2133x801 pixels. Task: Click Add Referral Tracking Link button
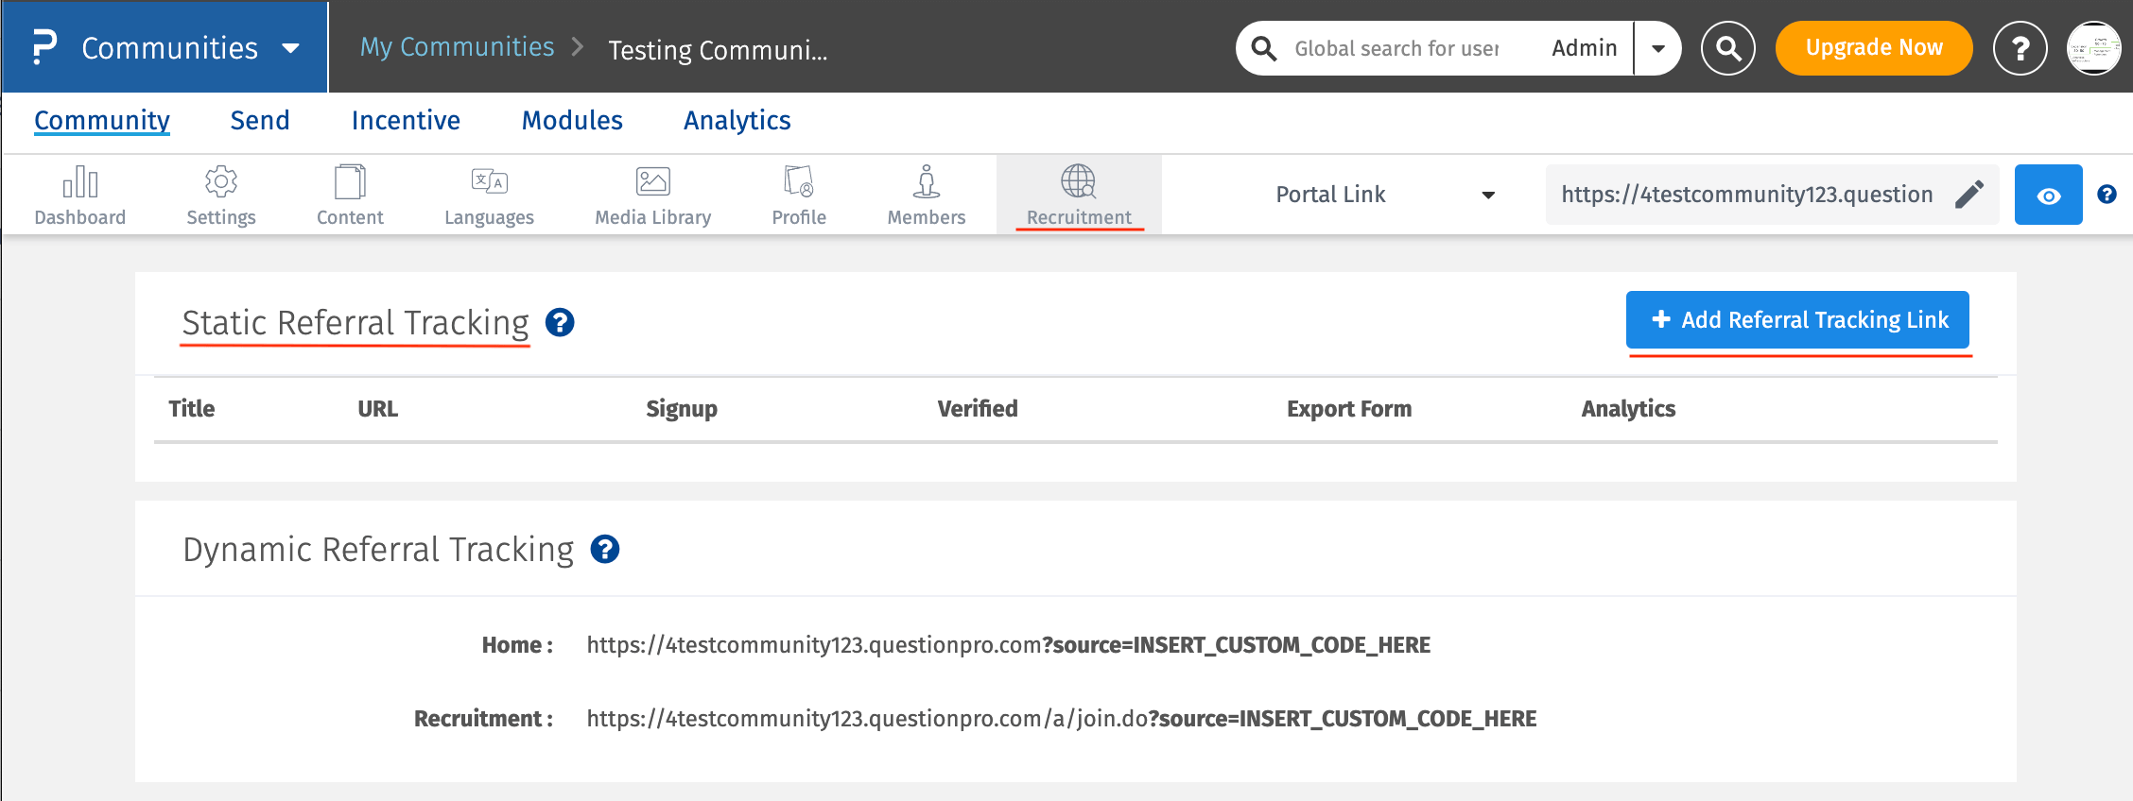coord(1797,320)
